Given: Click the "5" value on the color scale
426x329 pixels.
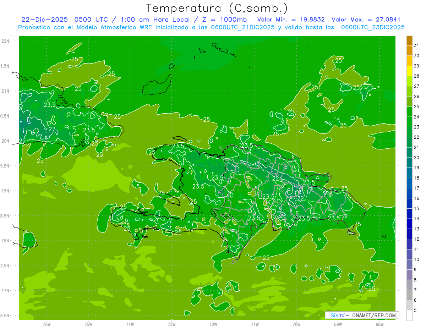Looking at the screenshot, I should (415, 310).
